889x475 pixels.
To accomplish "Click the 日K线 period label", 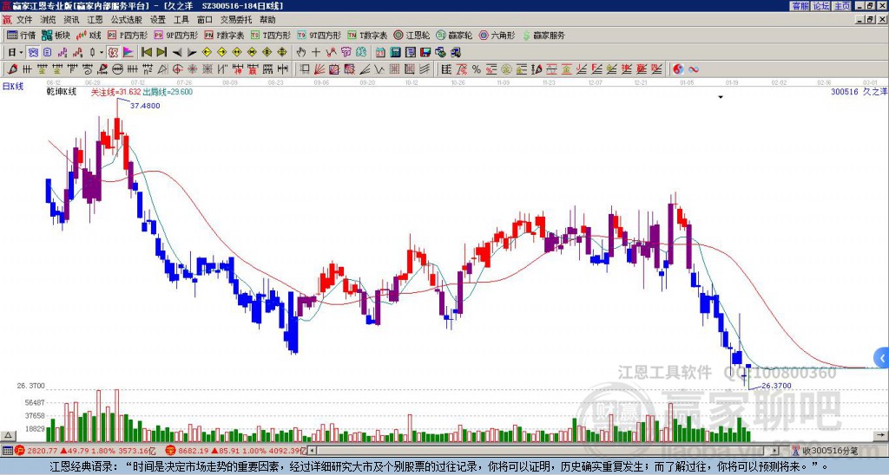I will coord(13,86).
